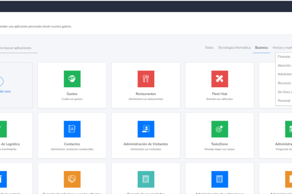Click the Administración de Visitantes icon

pyautogui.click(x=146, y=129)
